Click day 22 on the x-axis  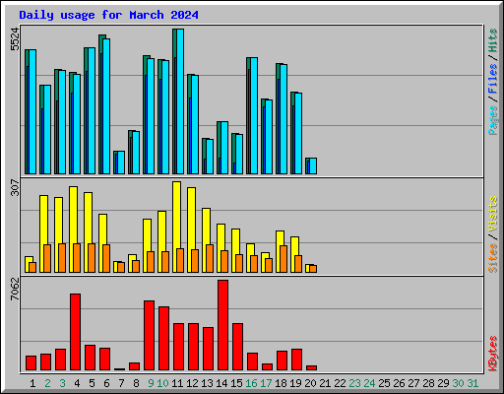[340, 383]
